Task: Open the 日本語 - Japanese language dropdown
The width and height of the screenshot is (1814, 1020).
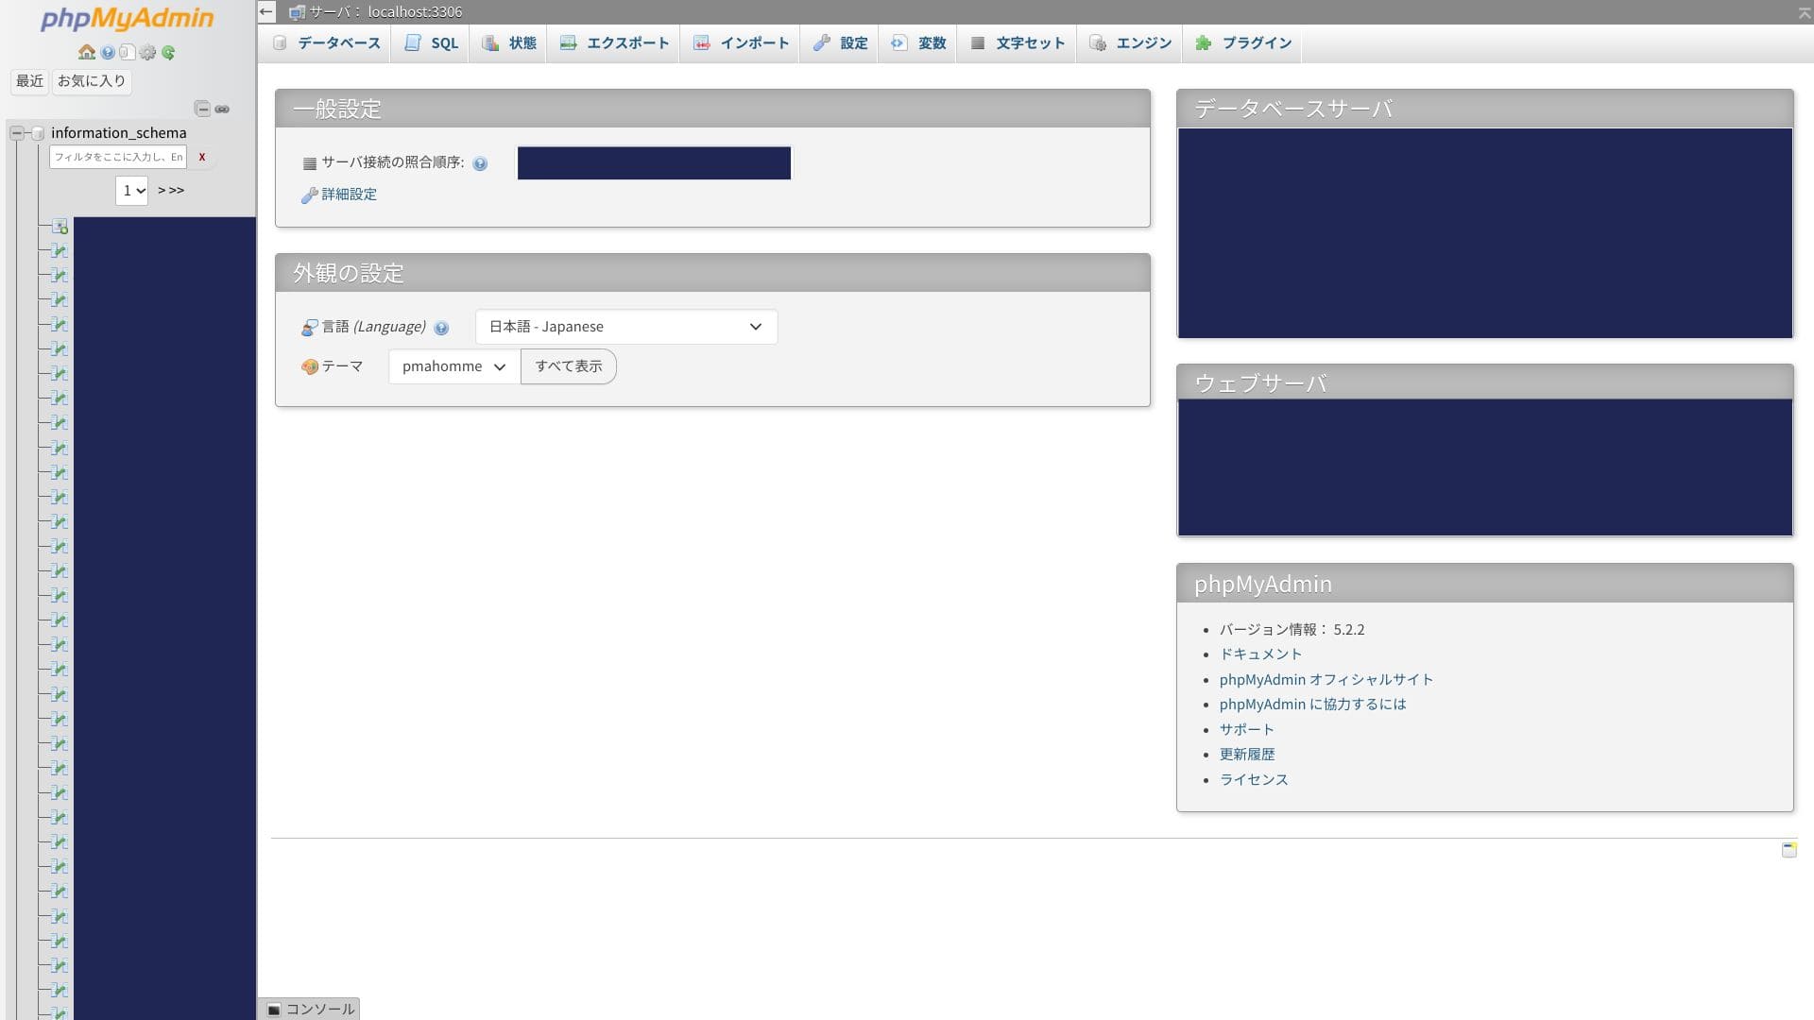Action: tap(625, 327)
